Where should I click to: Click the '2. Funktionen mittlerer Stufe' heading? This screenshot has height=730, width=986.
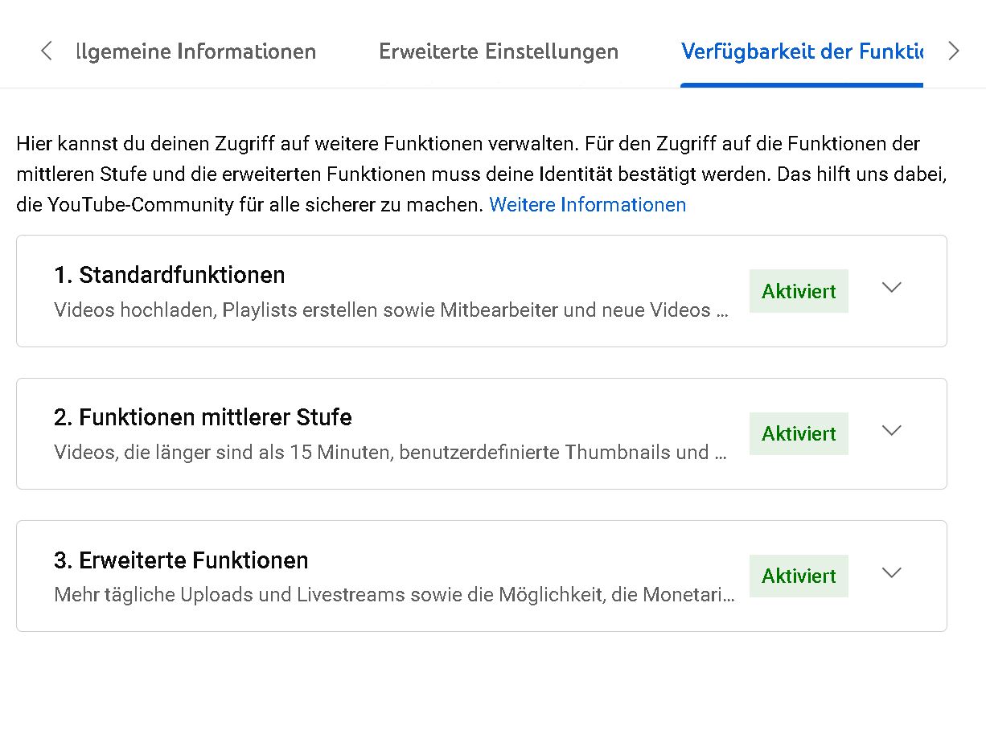coord(203,417)
